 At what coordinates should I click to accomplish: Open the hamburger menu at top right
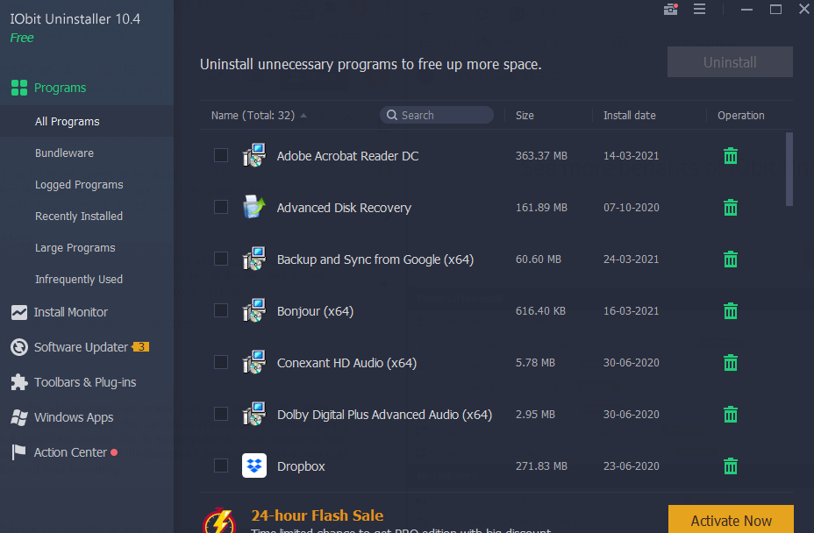click(699, 9)
